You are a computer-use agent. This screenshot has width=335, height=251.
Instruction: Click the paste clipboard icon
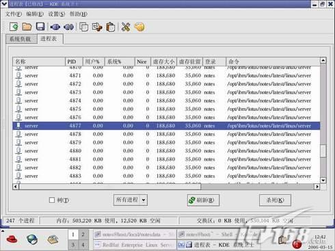point(111,27)
